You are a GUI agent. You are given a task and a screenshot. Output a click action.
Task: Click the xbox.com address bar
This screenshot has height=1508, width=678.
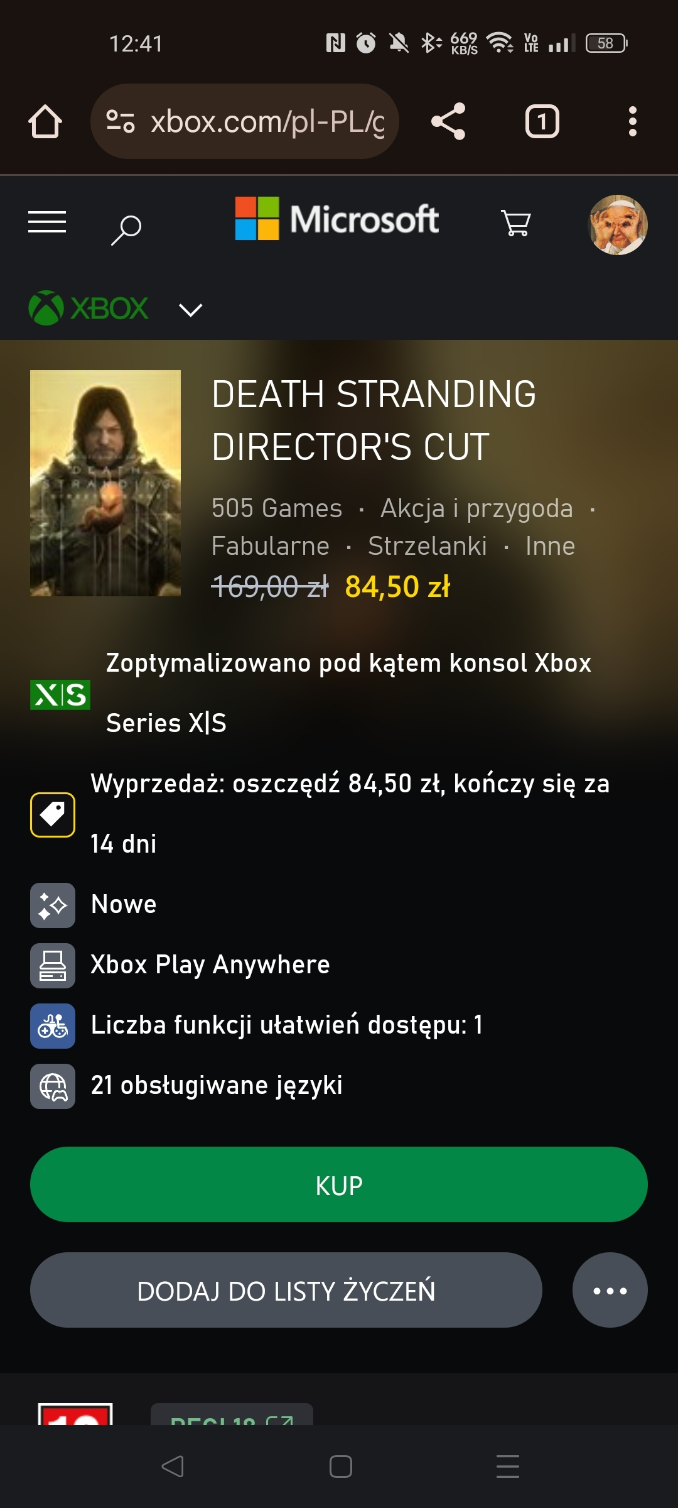pos(245,121)
